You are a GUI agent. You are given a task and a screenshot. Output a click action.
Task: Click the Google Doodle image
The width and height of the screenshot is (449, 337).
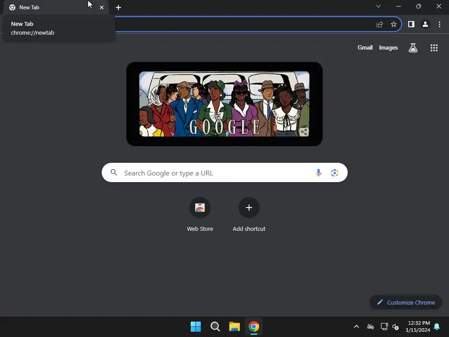click(224, 104)
